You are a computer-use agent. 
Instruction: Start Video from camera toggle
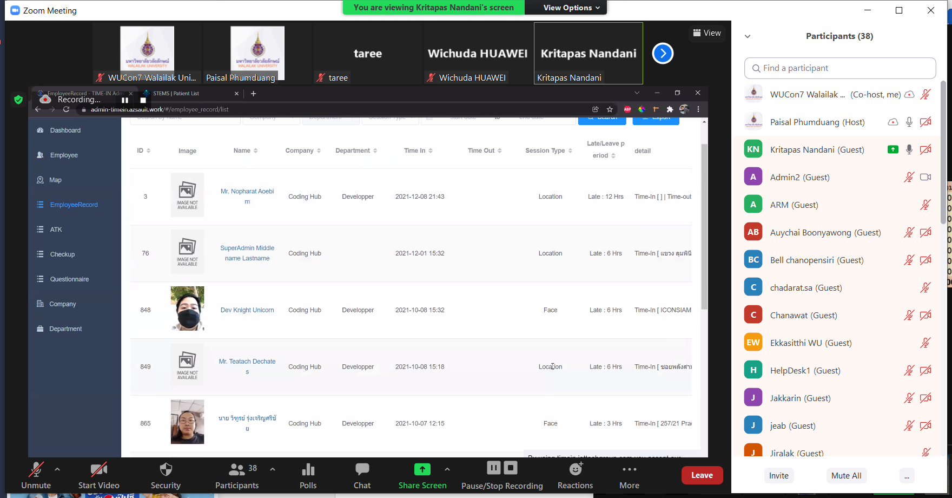click(98, 469)
